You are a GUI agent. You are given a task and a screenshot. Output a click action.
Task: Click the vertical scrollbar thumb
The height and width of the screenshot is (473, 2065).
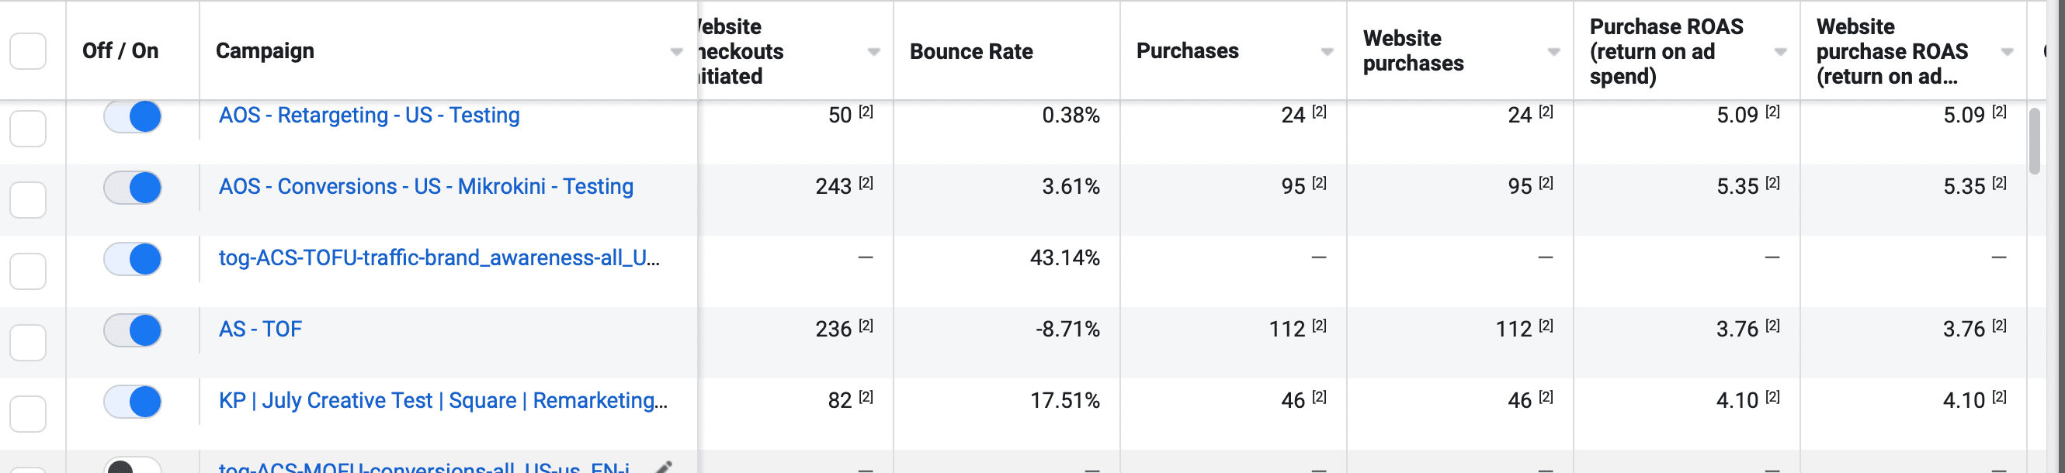pos(2034,141)
